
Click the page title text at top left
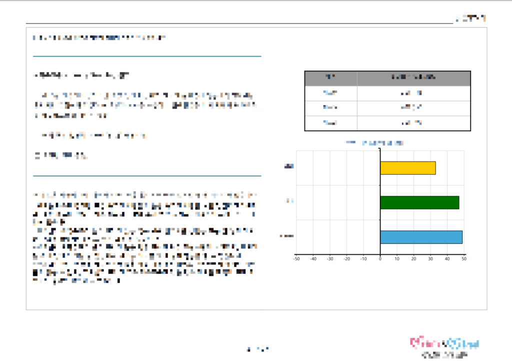click(x=99, y=38)
